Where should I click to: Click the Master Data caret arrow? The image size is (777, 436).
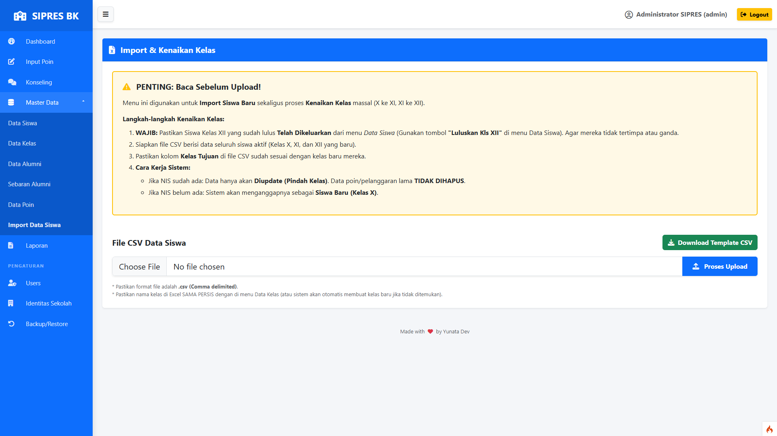coord(83,101)
